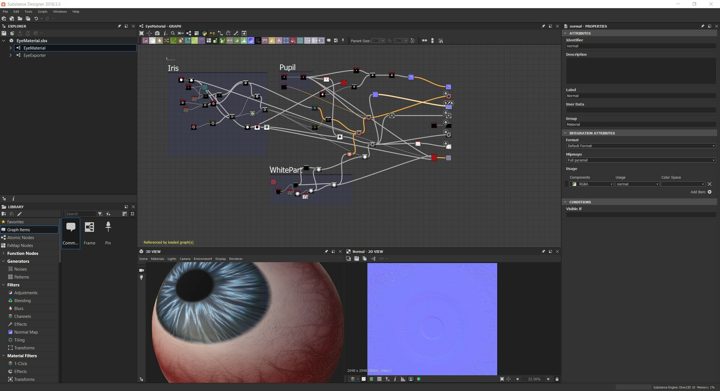This screenshot has width=720, height=391.
Task: Open the Scripts menu
Action: (x=42, y=11)
